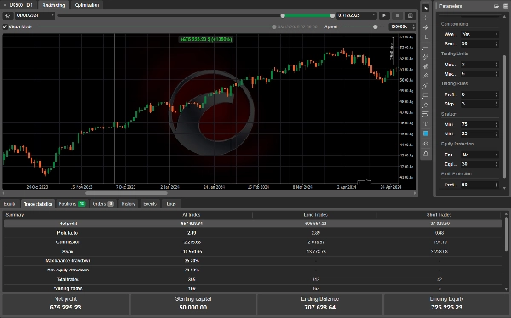Load parameters using the folder icon
The image size is (511, 318).
(497, 6)
